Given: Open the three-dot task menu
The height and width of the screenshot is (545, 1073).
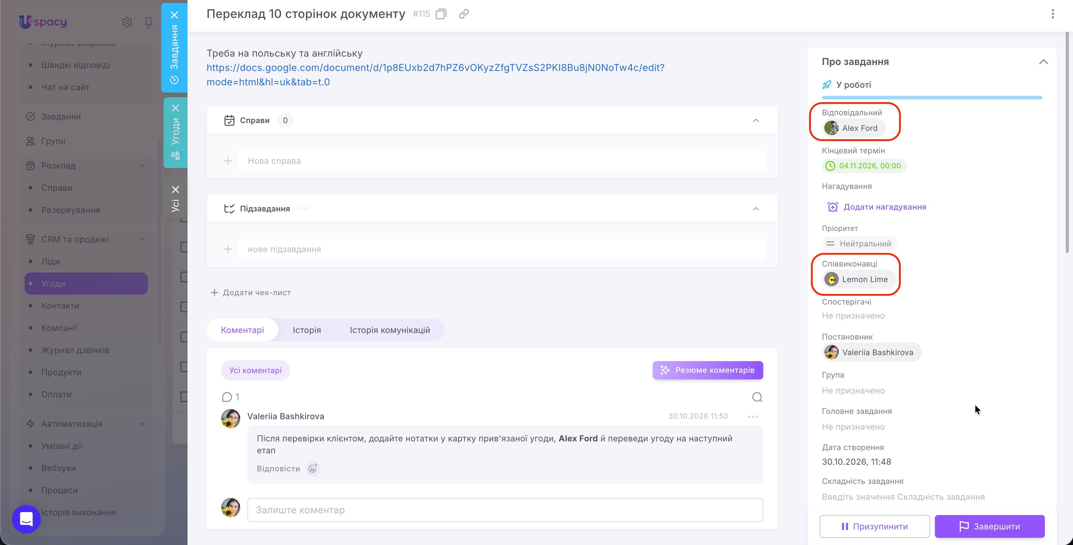Looking at the screenshot, I should tap(1053, 14).
